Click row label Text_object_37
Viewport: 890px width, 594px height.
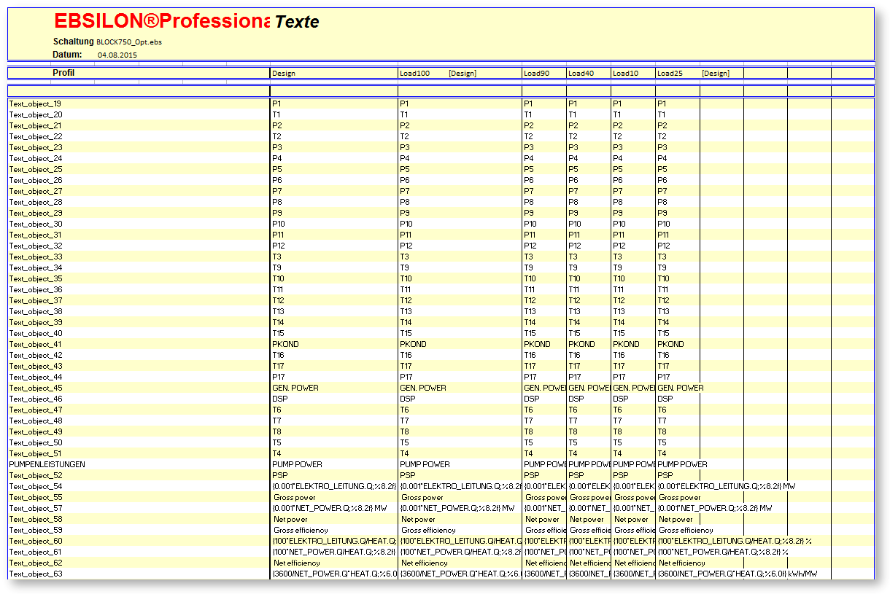[36, 300]
